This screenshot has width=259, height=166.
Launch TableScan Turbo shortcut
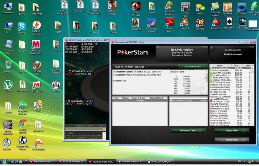pos(227,10)
